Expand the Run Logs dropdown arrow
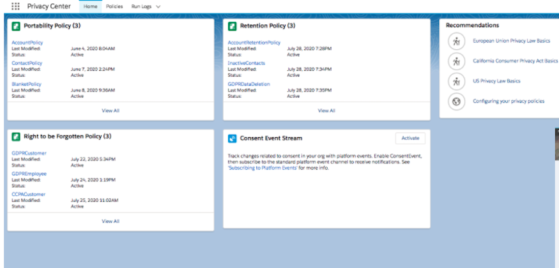This screenshot has height=268, width=559. (158, 6)
